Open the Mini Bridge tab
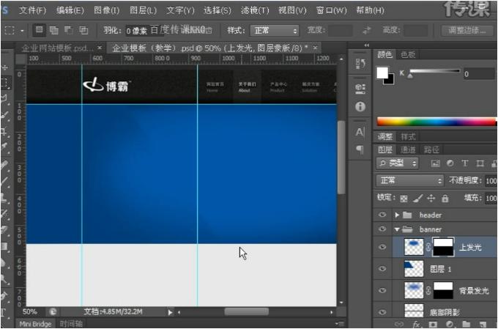This screenshot has height=329, width=498. coord(35,324)
